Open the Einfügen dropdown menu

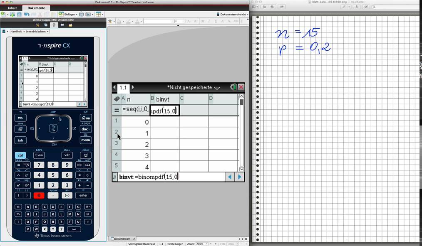tap(68, 14)
